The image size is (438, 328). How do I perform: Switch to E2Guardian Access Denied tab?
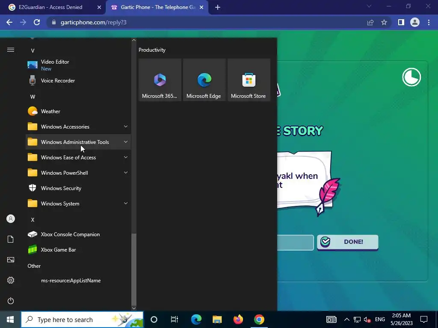tap(50, 7)
